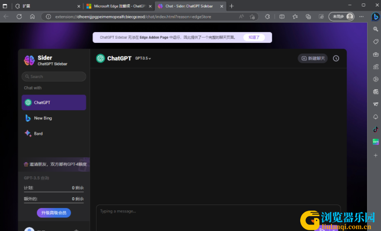Image resolution: width=381 pixels, height=231 pixels.
Task: Add page to favorites star icon
Action: [252, 17]
